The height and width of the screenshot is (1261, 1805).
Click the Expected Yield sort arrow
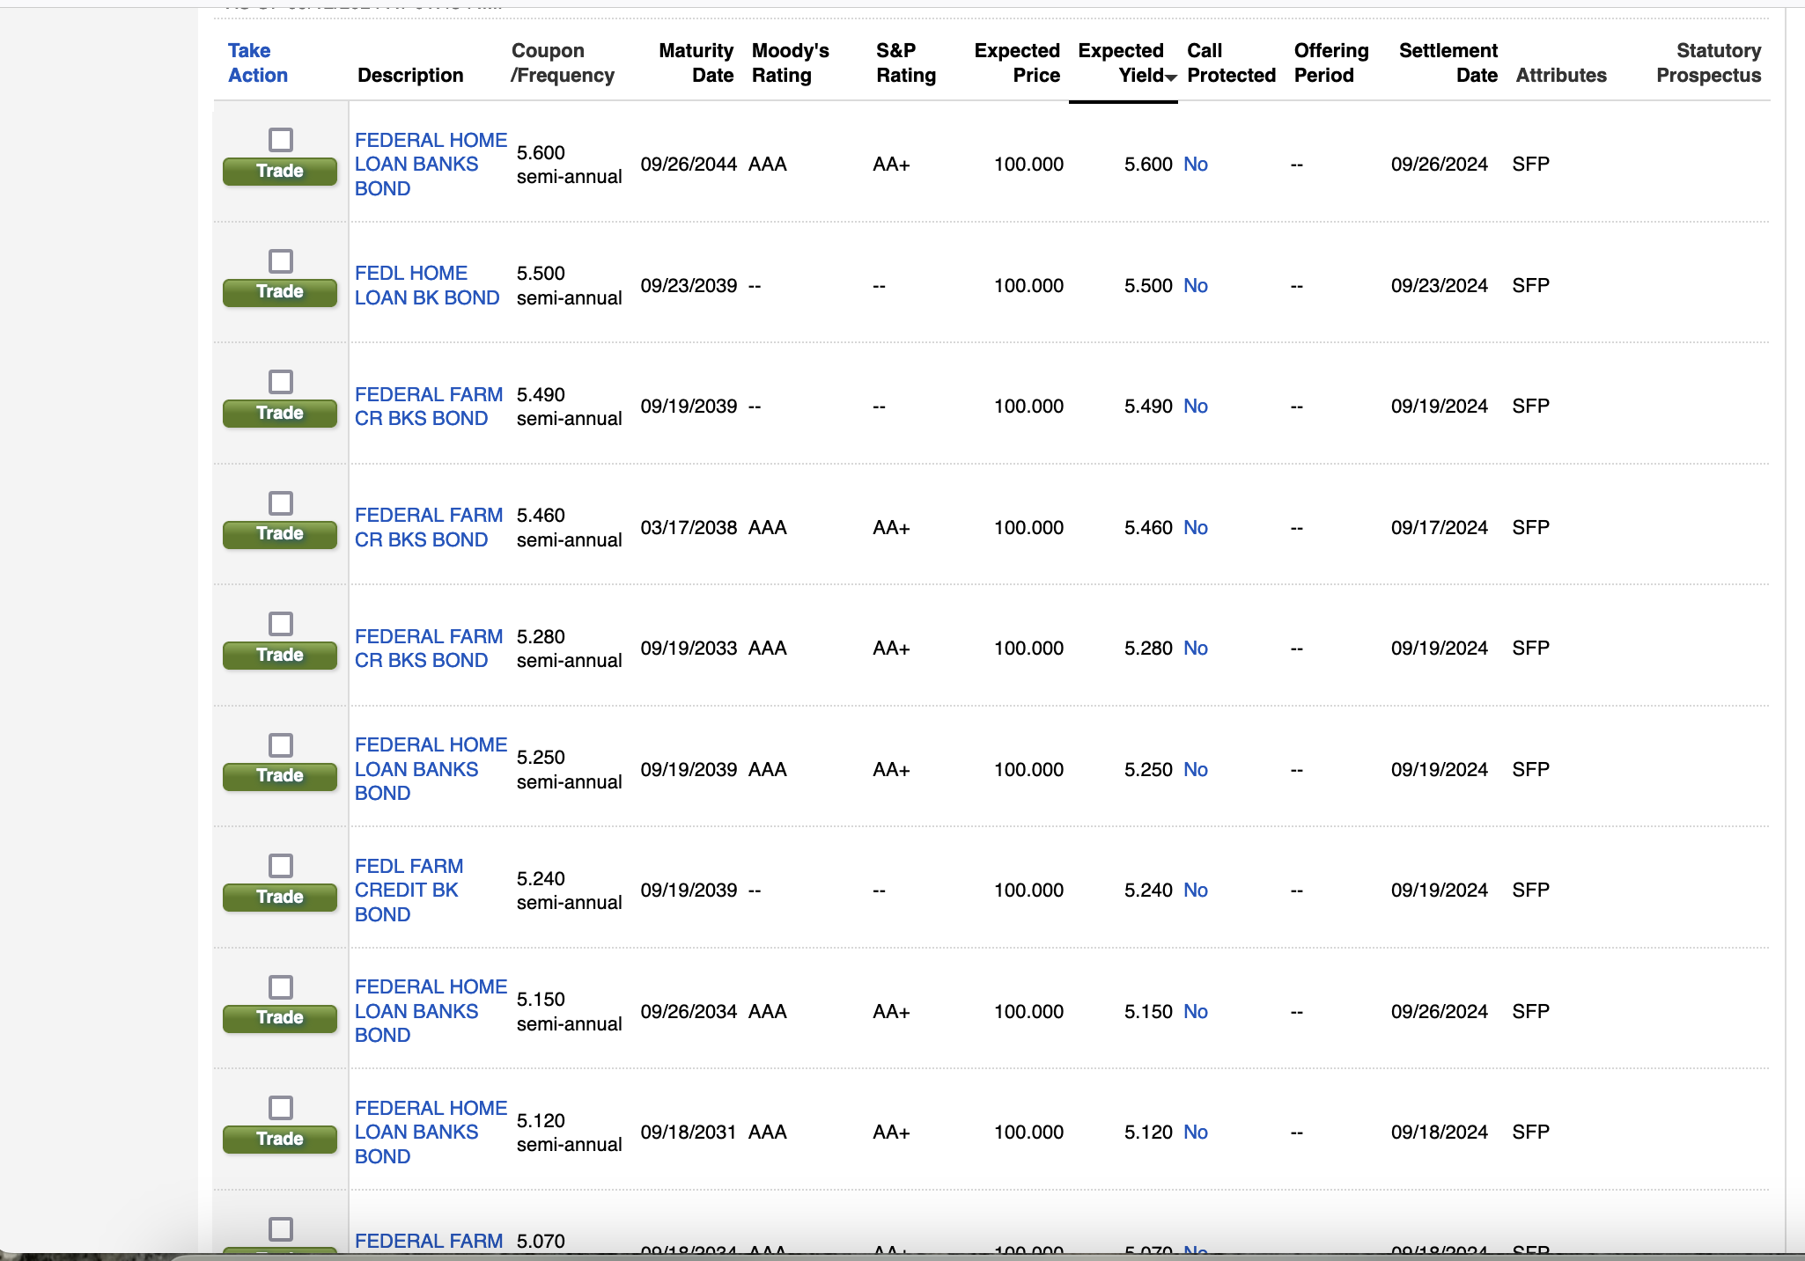click(x=1170, y=77)
